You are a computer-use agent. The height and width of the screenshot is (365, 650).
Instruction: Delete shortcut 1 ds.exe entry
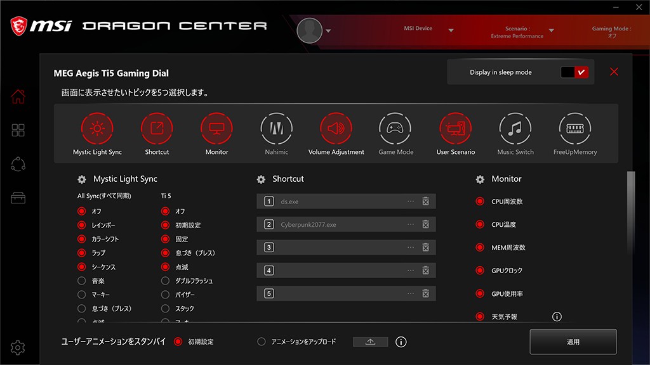click(x=425, y=201)
